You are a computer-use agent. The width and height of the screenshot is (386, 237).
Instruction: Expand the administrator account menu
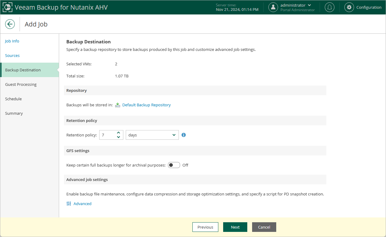pos(309,5)
